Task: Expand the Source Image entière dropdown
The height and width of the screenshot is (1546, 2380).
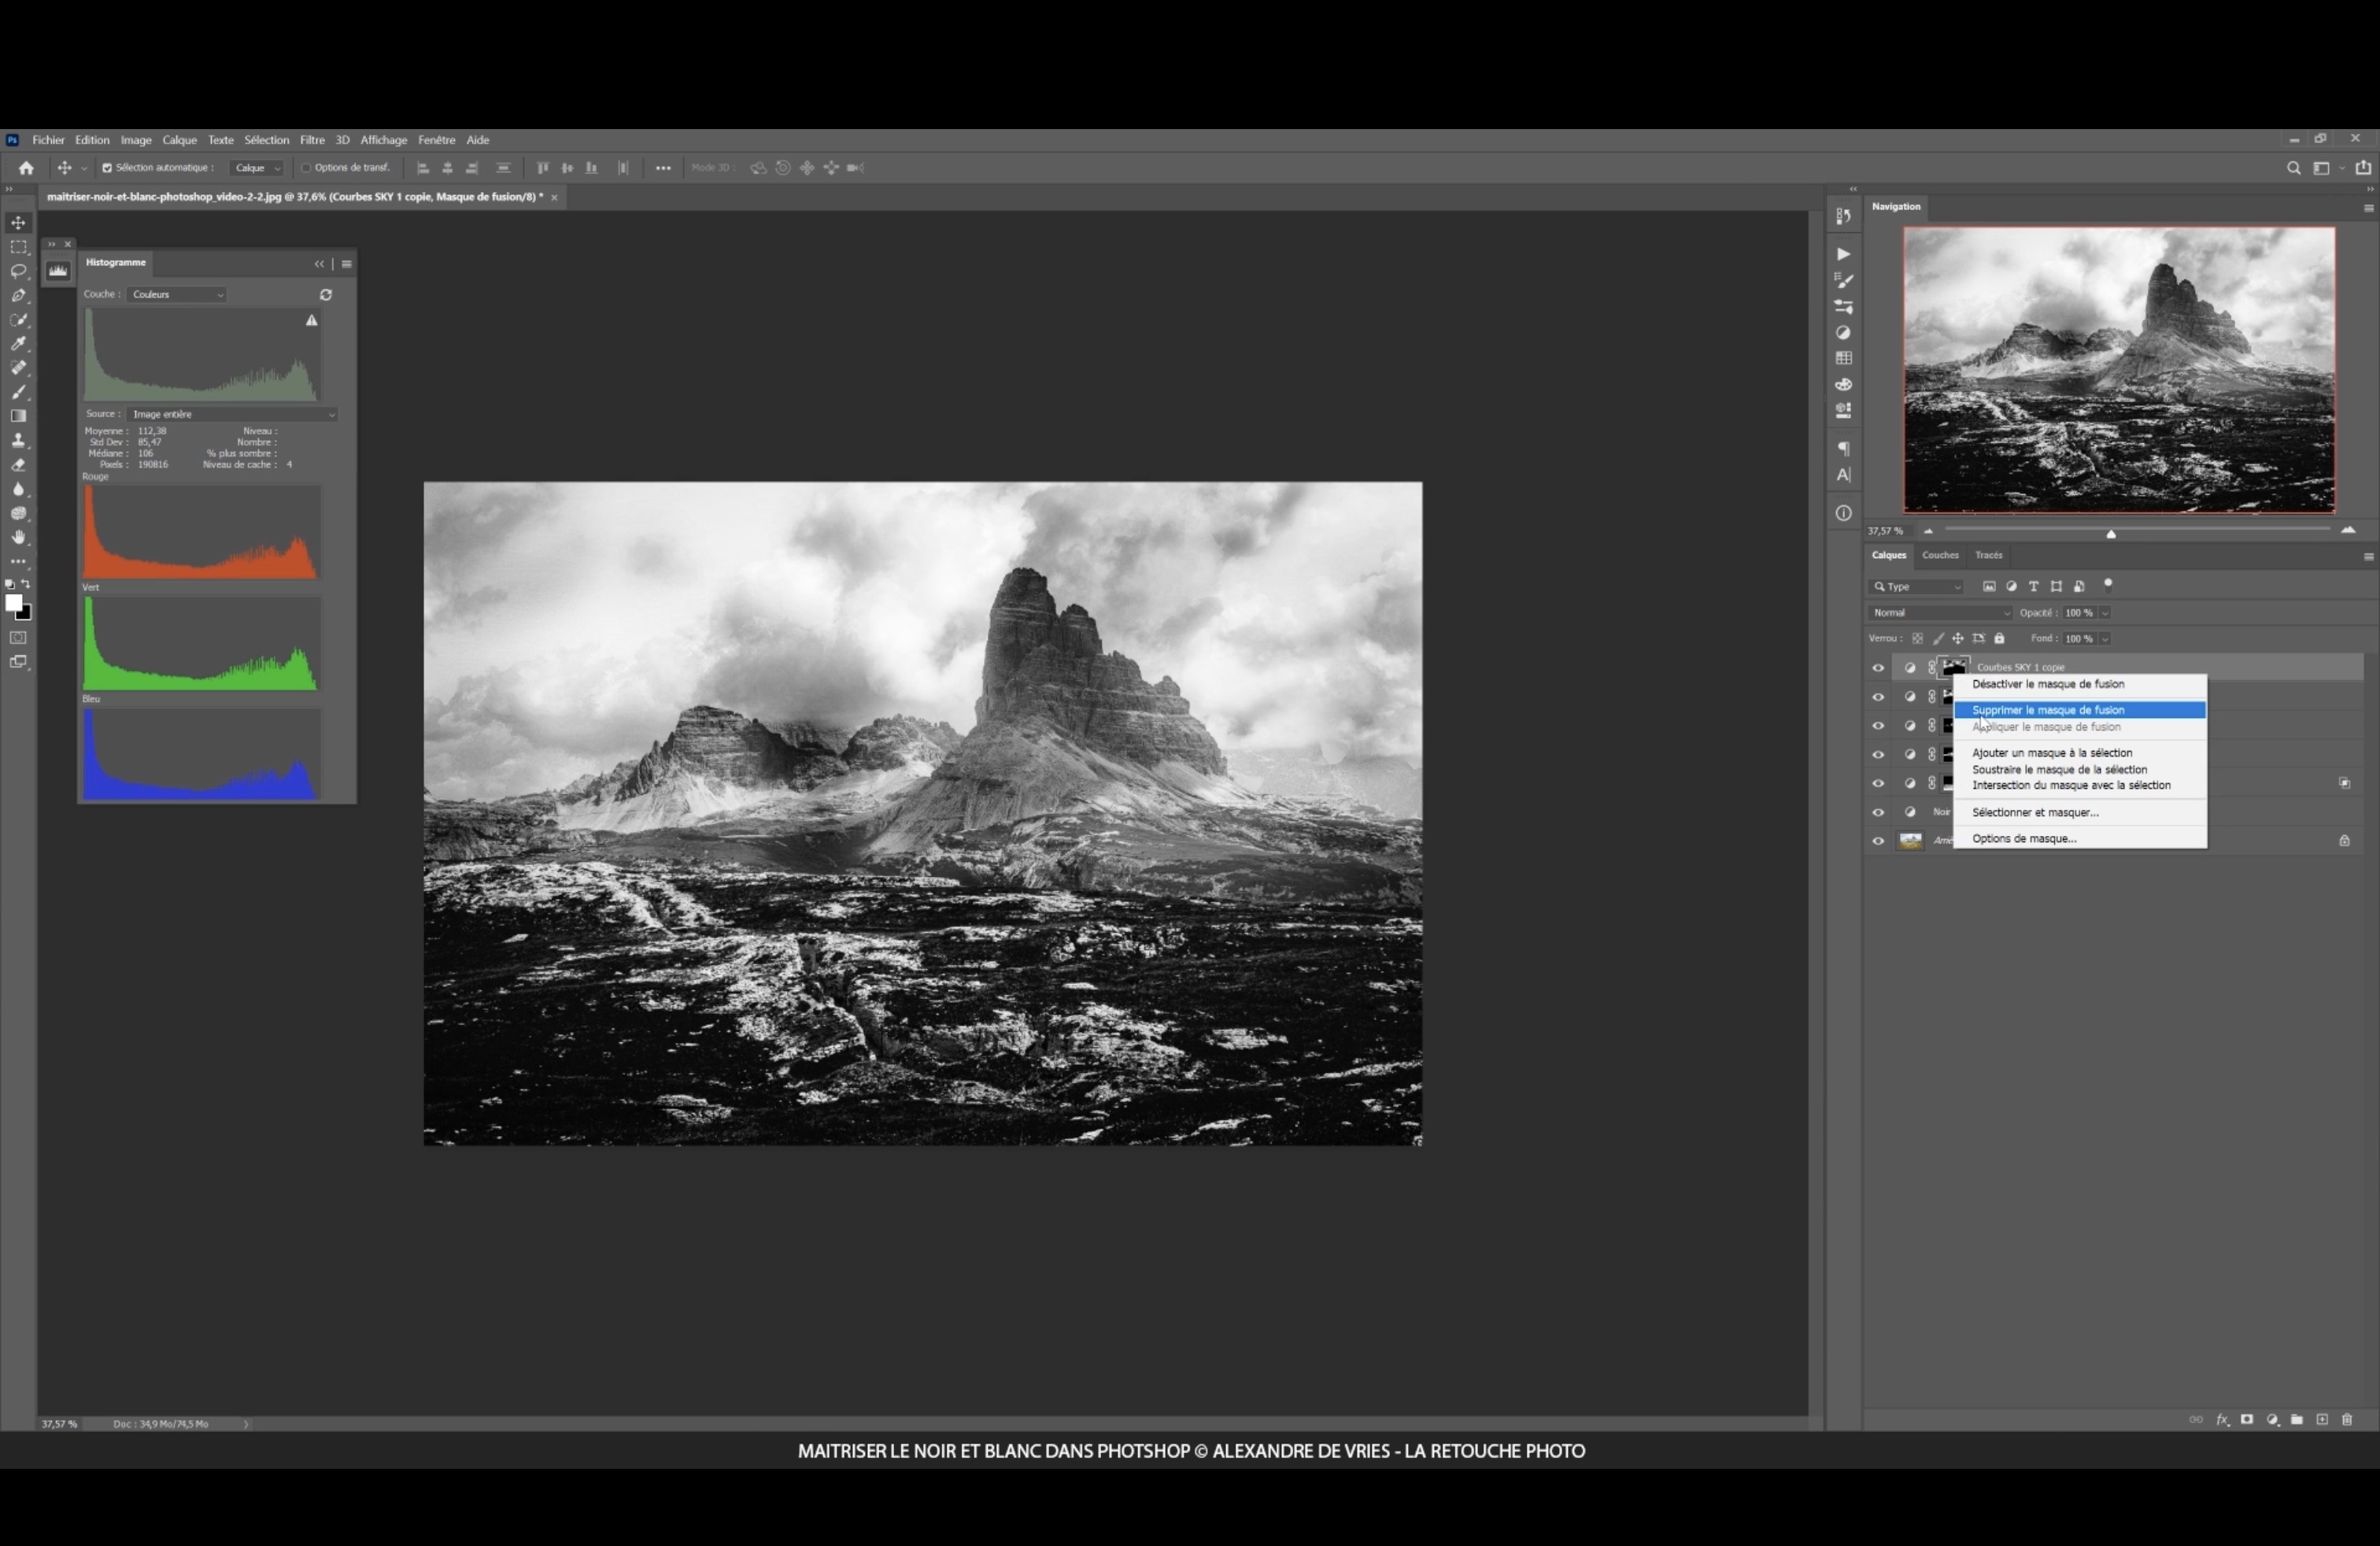Action: pyautogui.click(x=233, y=414)
